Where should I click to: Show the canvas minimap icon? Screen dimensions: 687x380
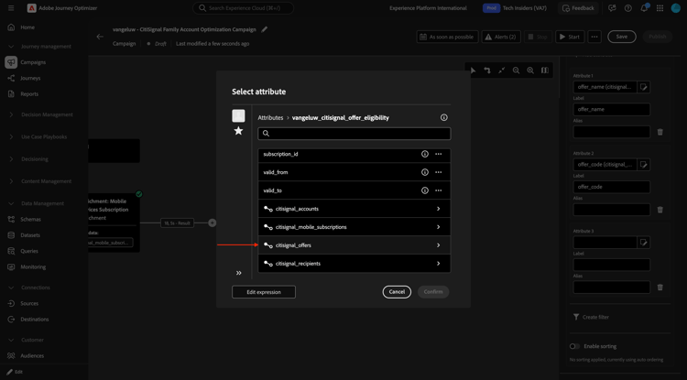pos(545,70)
